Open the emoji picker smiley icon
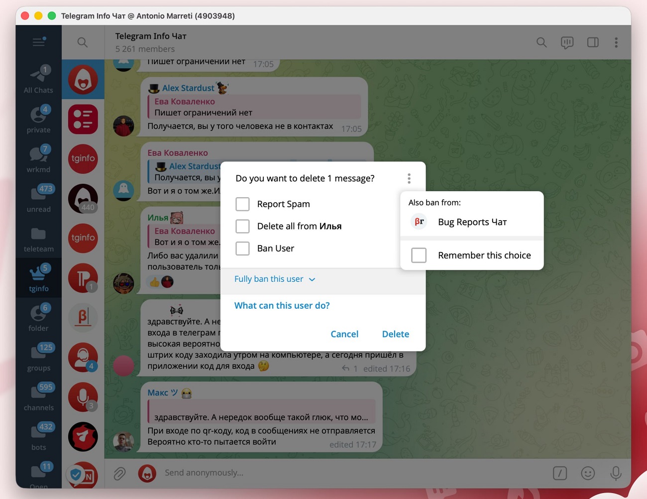 click(588, 473)
